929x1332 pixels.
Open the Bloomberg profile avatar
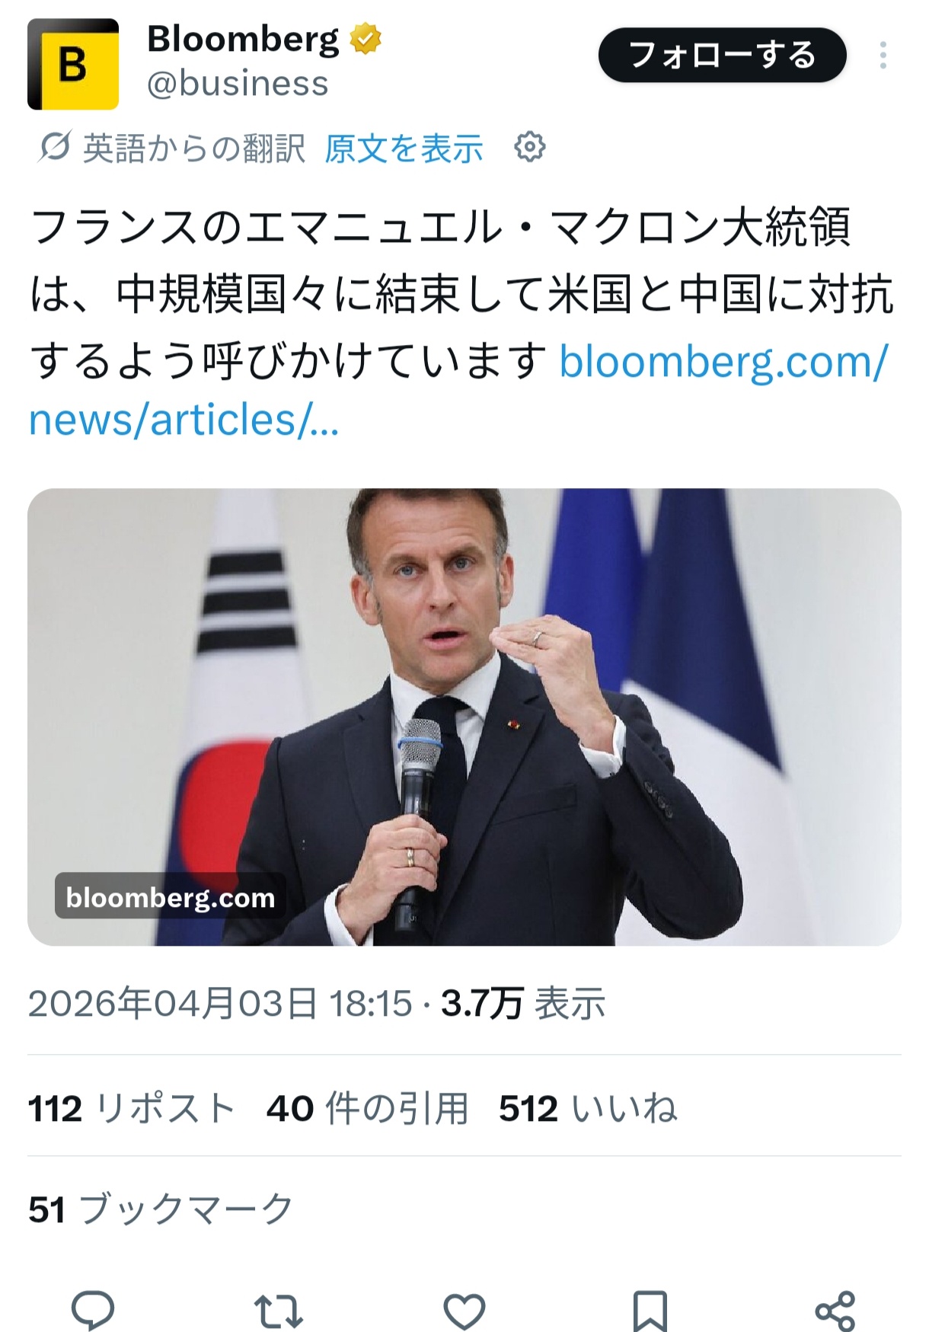click(73, 65)
